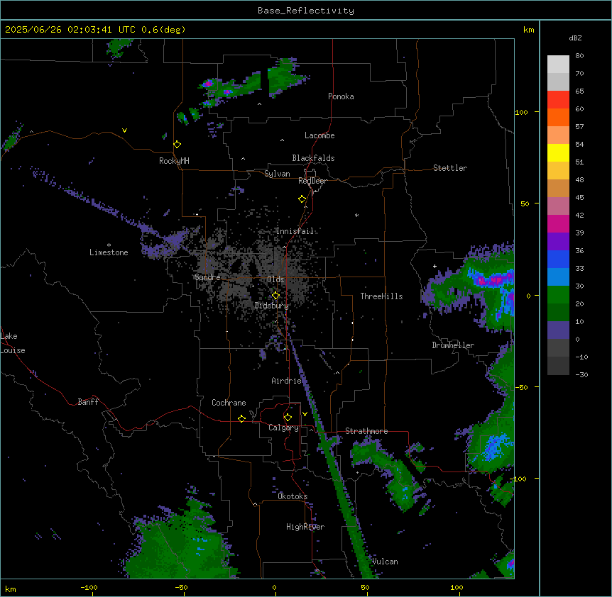This screenshot has height=597, width=612.
Task: Select the Sundre town label
Action: point(207,277)
